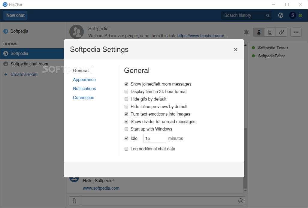Click Create a room link
Viewport: 308px width, 208px height.
(24, 74)
